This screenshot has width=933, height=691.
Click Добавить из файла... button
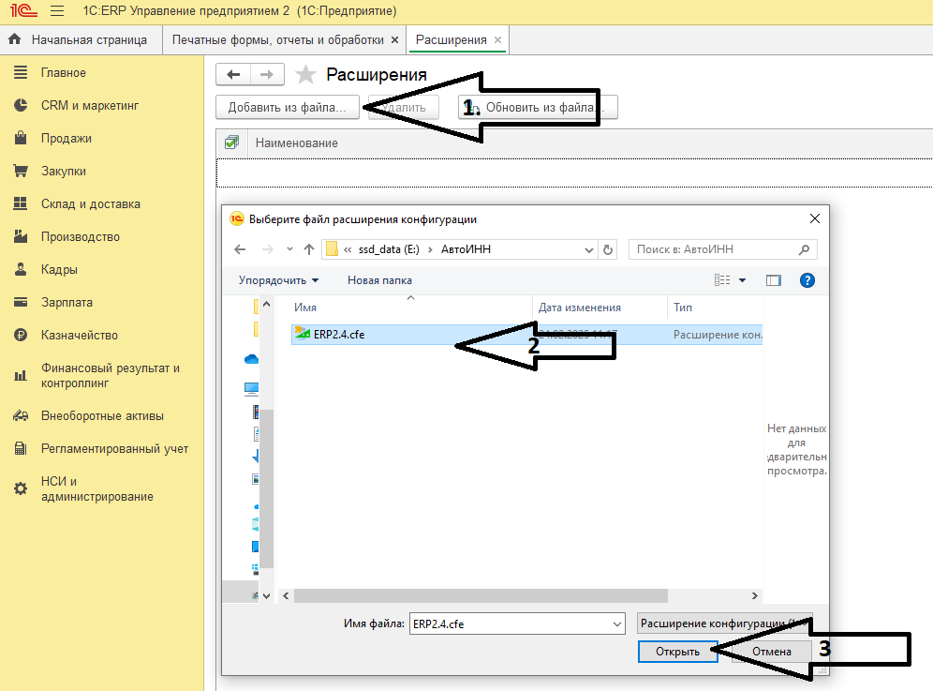(288, 107)
